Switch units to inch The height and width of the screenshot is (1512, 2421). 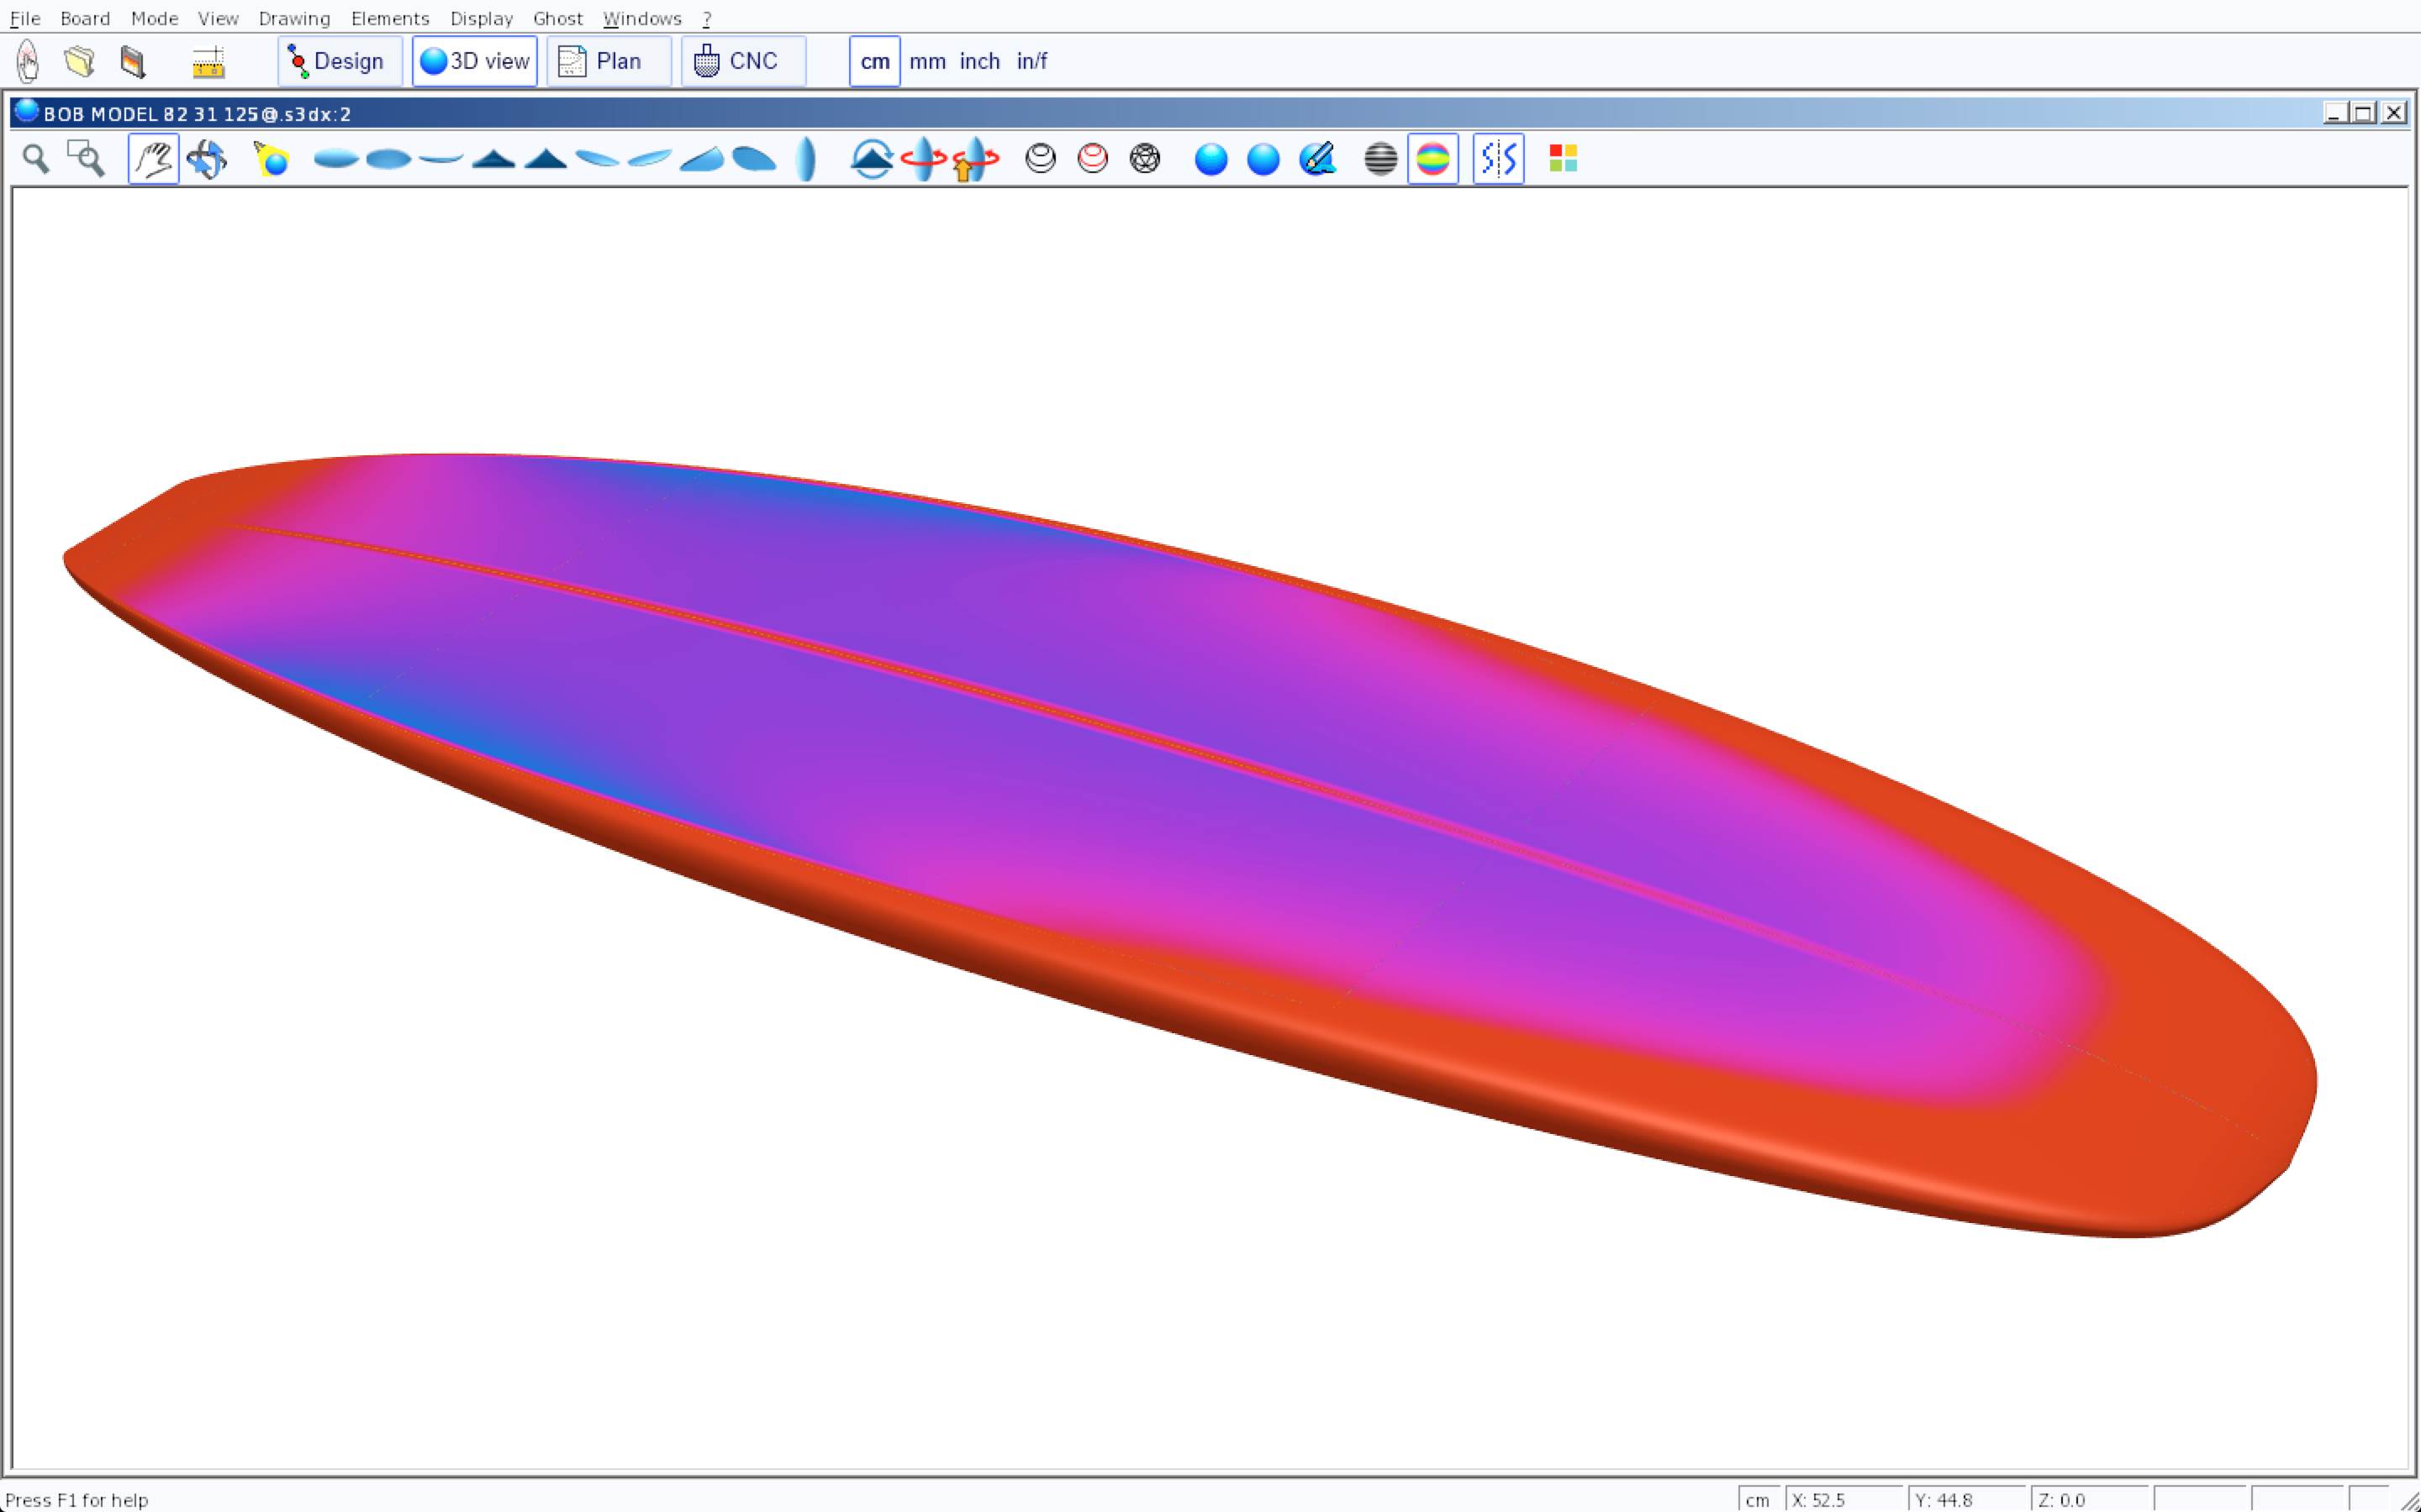point(979,61)
